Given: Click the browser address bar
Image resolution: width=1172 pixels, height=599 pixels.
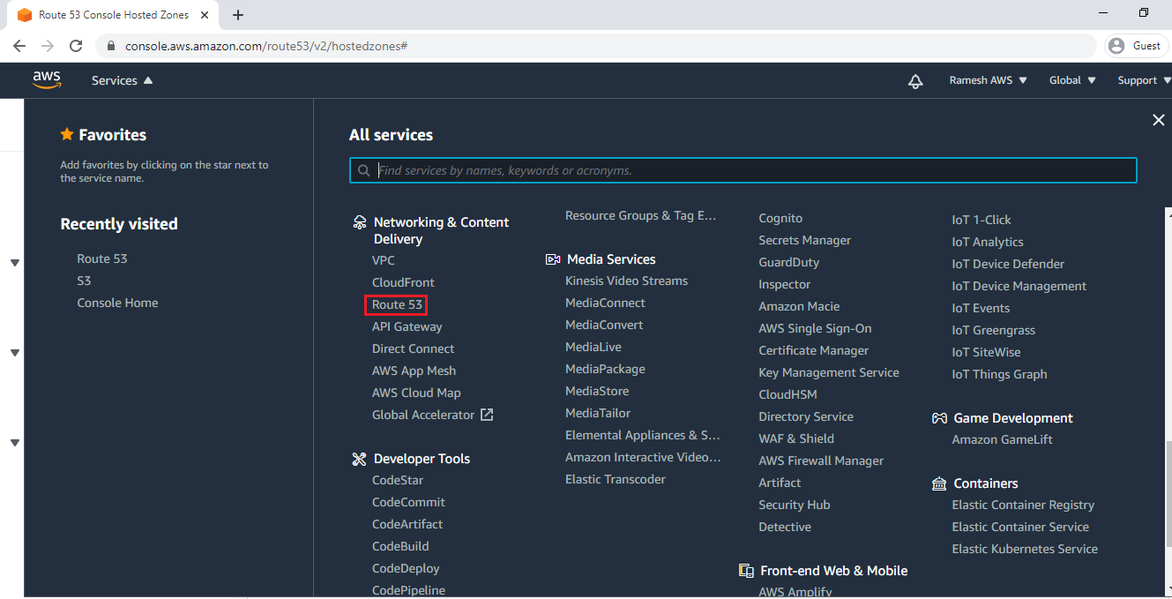Looking at the screenshot, I should (x=597, y=46).
